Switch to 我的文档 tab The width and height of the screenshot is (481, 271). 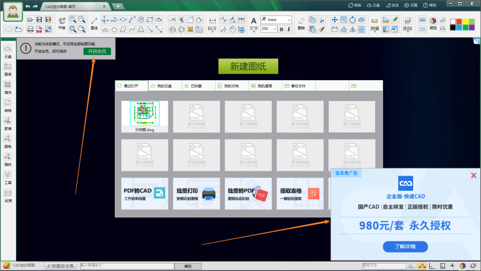click(232, 86)
